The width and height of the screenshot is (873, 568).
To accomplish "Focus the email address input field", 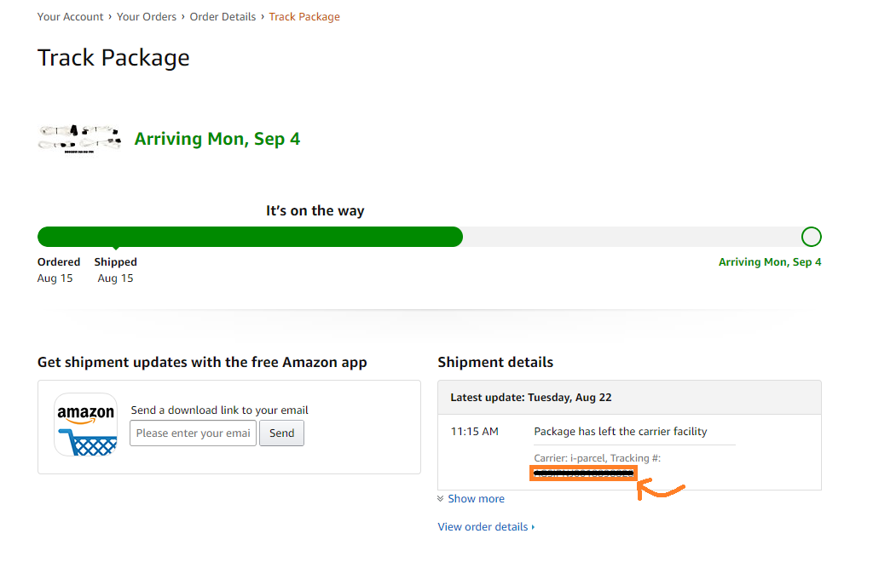I will (194, 433).
